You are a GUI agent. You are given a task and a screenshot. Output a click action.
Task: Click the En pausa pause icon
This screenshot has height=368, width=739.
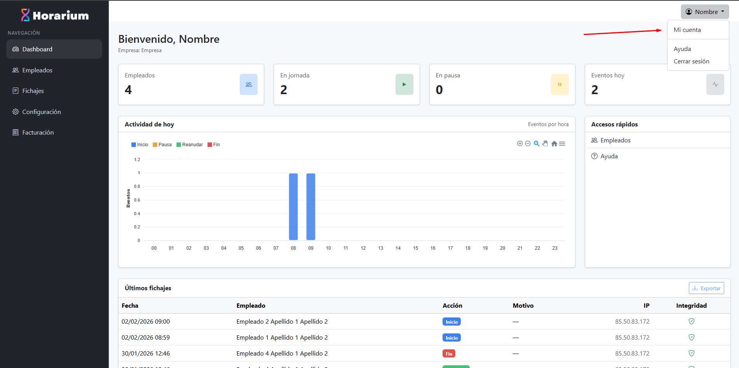tap(559, 84)
